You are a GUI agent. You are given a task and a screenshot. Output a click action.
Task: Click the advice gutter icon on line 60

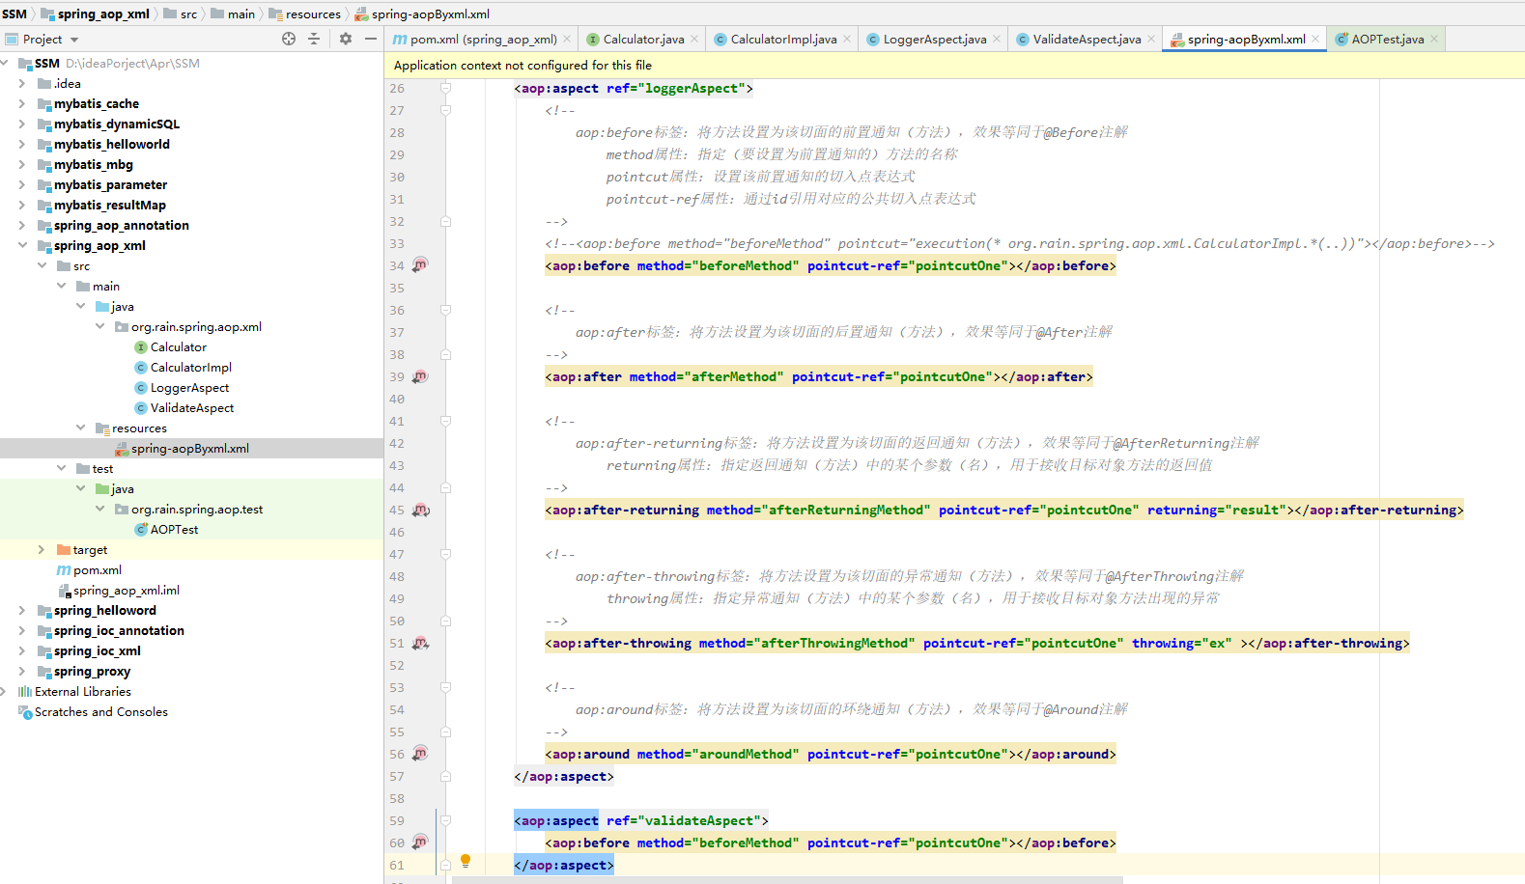pos(420,843)
